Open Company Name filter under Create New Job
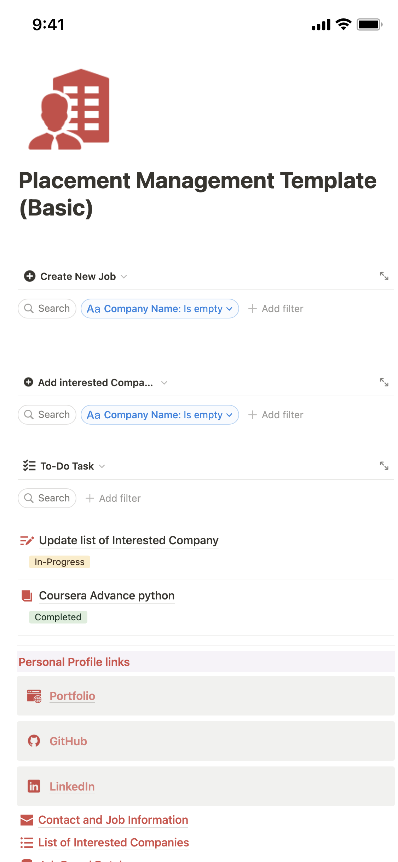The image size is (398, 862). (160, 309)
